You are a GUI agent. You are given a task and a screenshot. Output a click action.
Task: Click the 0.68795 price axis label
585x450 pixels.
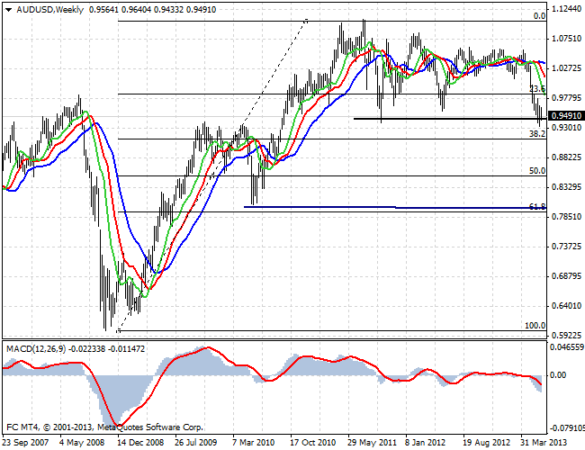tap(566, 276)
